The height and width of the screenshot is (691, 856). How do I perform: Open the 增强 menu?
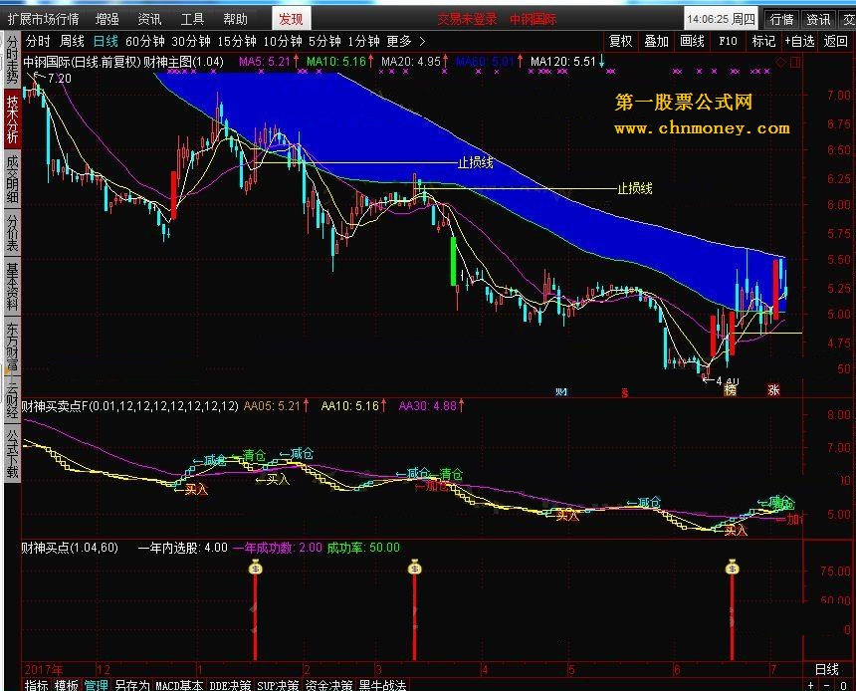click(x=107, y=19)
